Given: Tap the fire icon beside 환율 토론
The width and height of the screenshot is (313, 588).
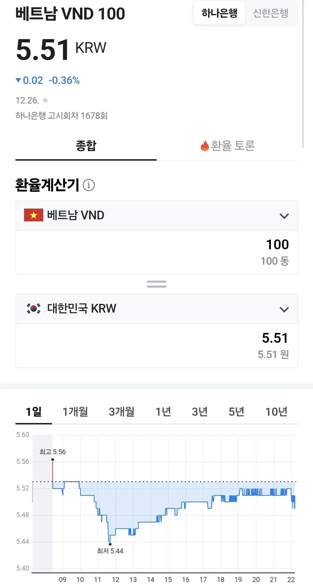Looking at the screenshot, I should tap(205, 146).
